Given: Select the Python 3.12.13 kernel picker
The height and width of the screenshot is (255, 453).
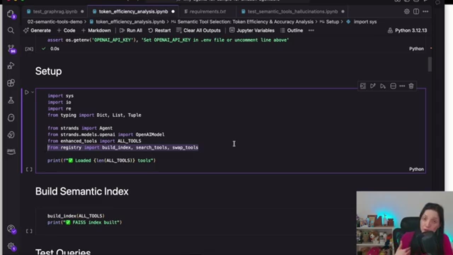Looking at the screenshot, I should (408, 30).
